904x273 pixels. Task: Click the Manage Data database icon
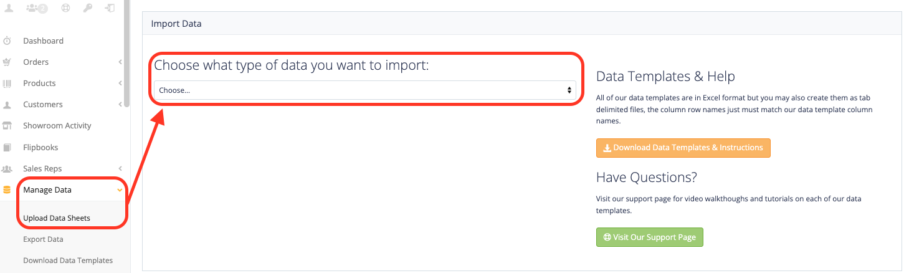point(7,190)
